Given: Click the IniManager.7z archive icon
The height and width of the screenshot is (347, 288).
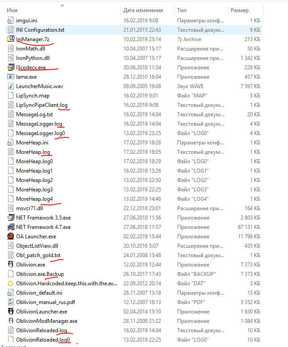Looking at the screenshot, I should click(11, 39).
